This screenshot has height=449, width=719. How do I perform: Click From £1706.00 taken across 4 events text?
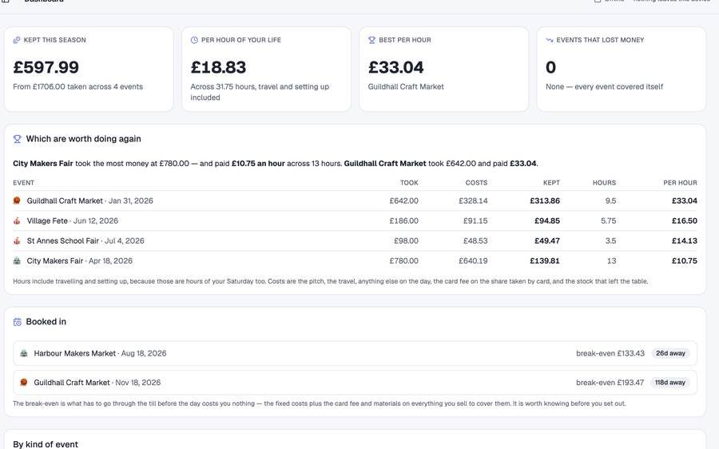[78, 86]
